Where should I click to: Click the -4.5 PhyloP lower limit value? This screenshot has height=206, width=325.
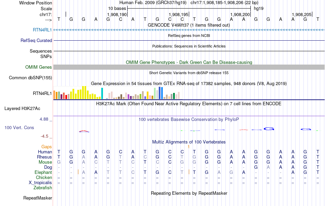[44, 136]
